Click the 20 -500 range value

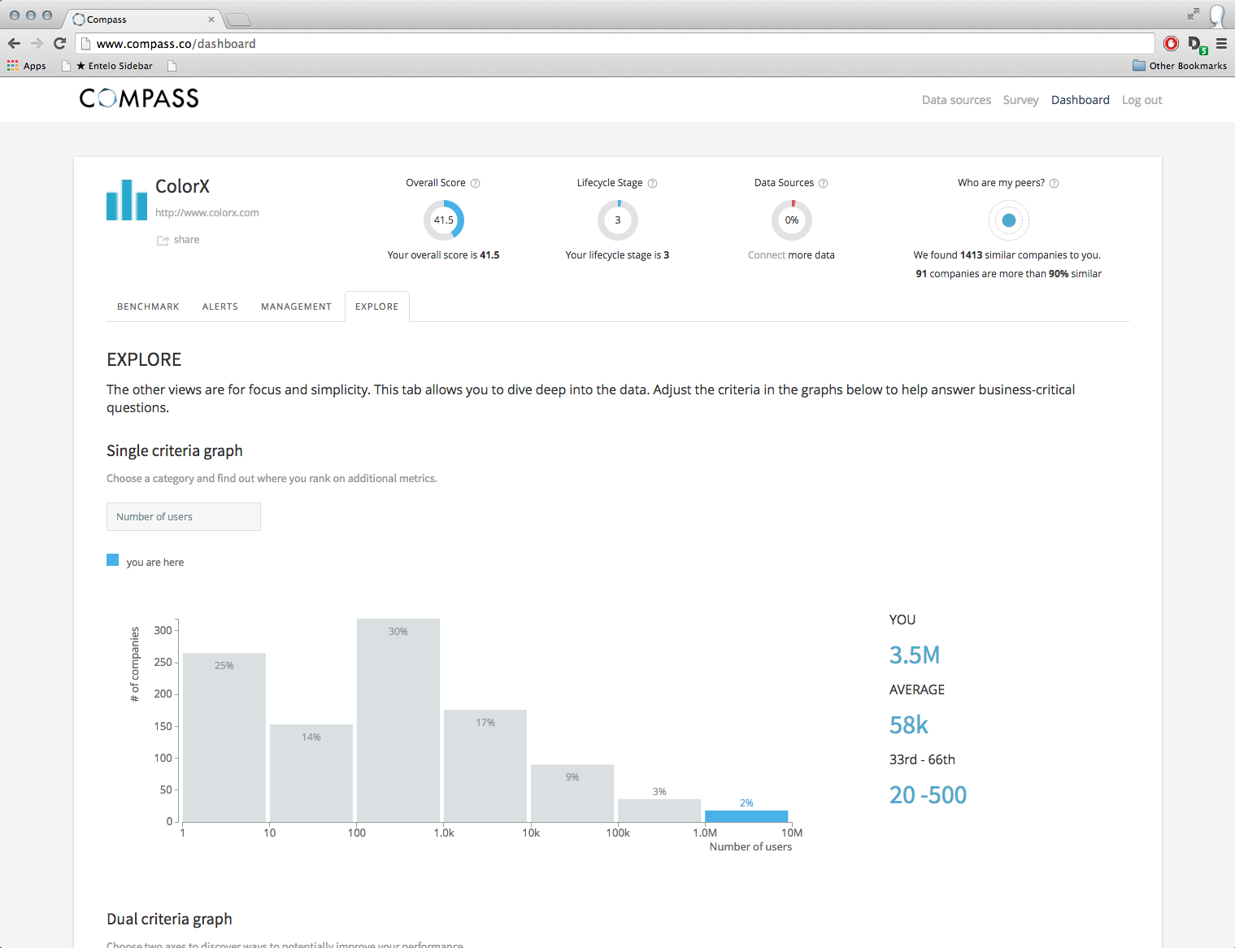click(x=928, y=795)
